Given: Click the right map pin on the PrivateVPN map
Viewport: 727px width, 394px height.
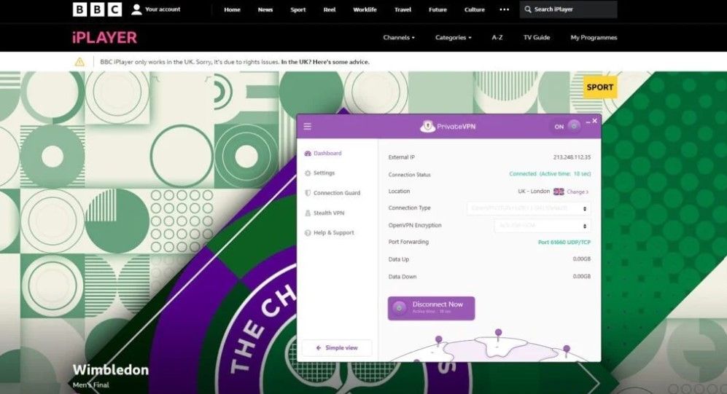Looking at the screenshot, I should tap(567, 350).
